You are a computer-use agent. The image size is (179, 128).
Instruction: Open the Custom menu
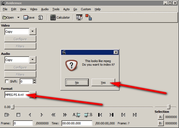[86, 9]
